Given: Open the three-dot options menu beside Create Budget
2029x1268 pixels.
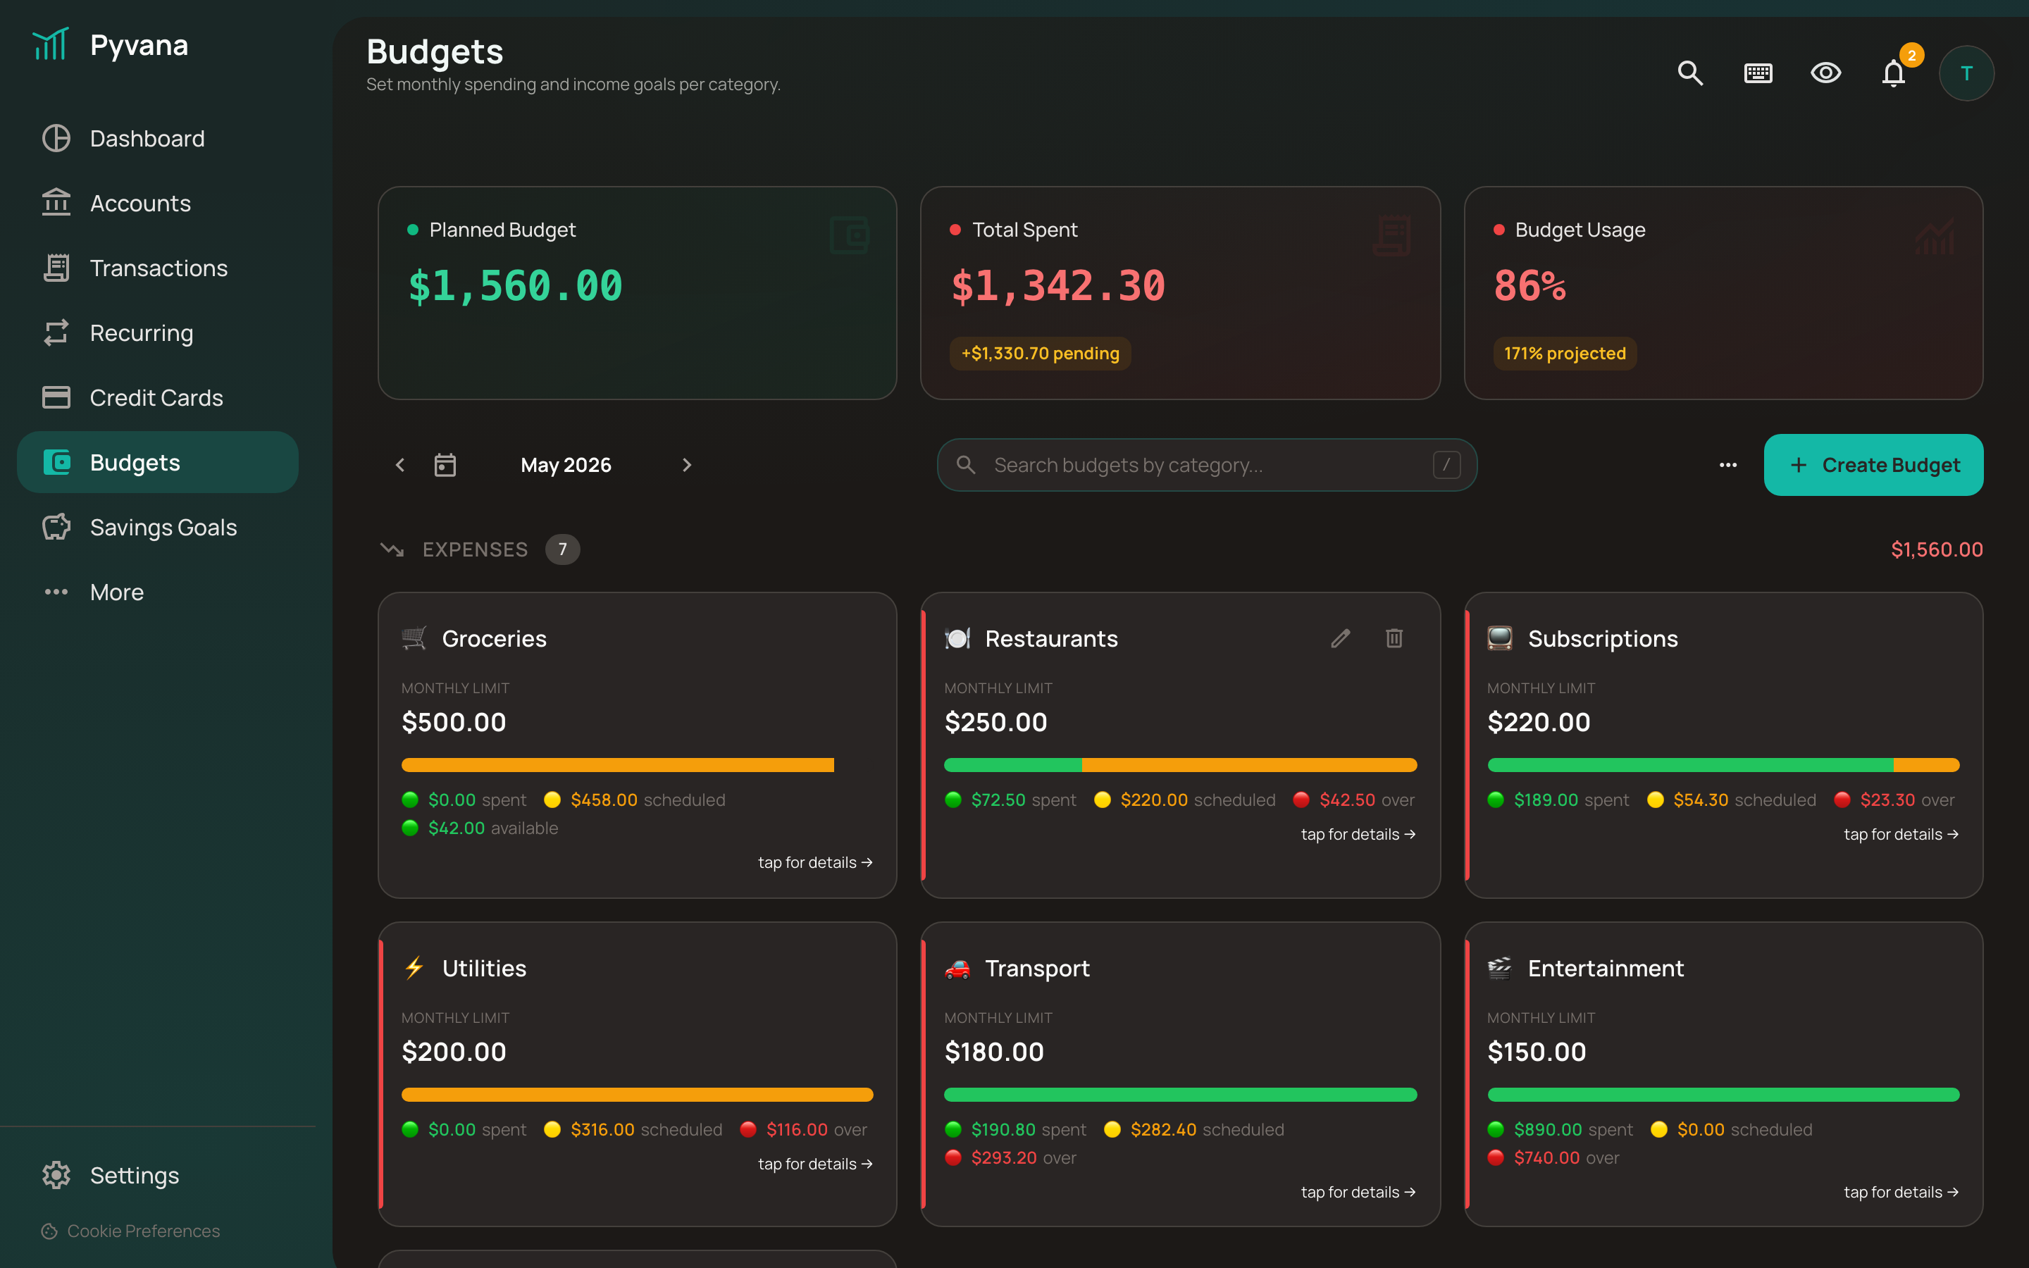Looking at the screenshot, I should [1727, 465].
